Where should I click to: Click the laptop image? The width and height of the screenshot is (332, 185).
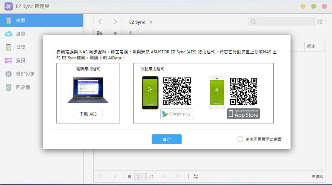tap(88, 90)
